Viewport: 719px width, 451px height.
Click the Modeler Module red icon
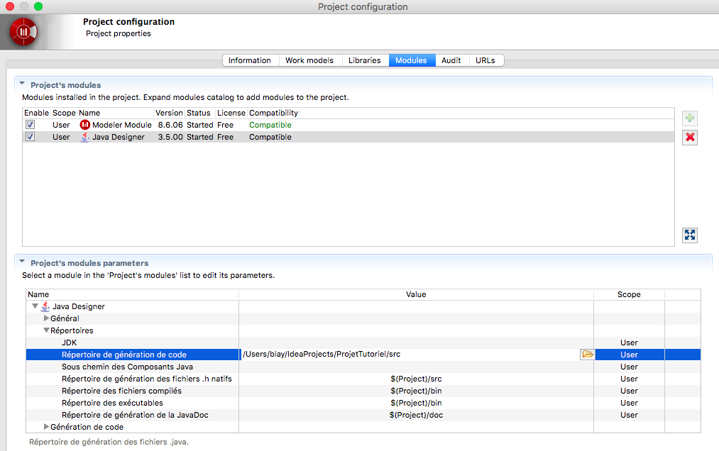click(x=85, y=125)
